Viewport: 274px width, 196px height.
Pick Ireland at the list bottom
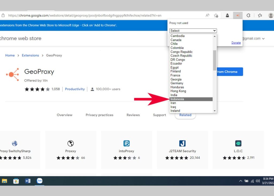[x=191, y=111]
